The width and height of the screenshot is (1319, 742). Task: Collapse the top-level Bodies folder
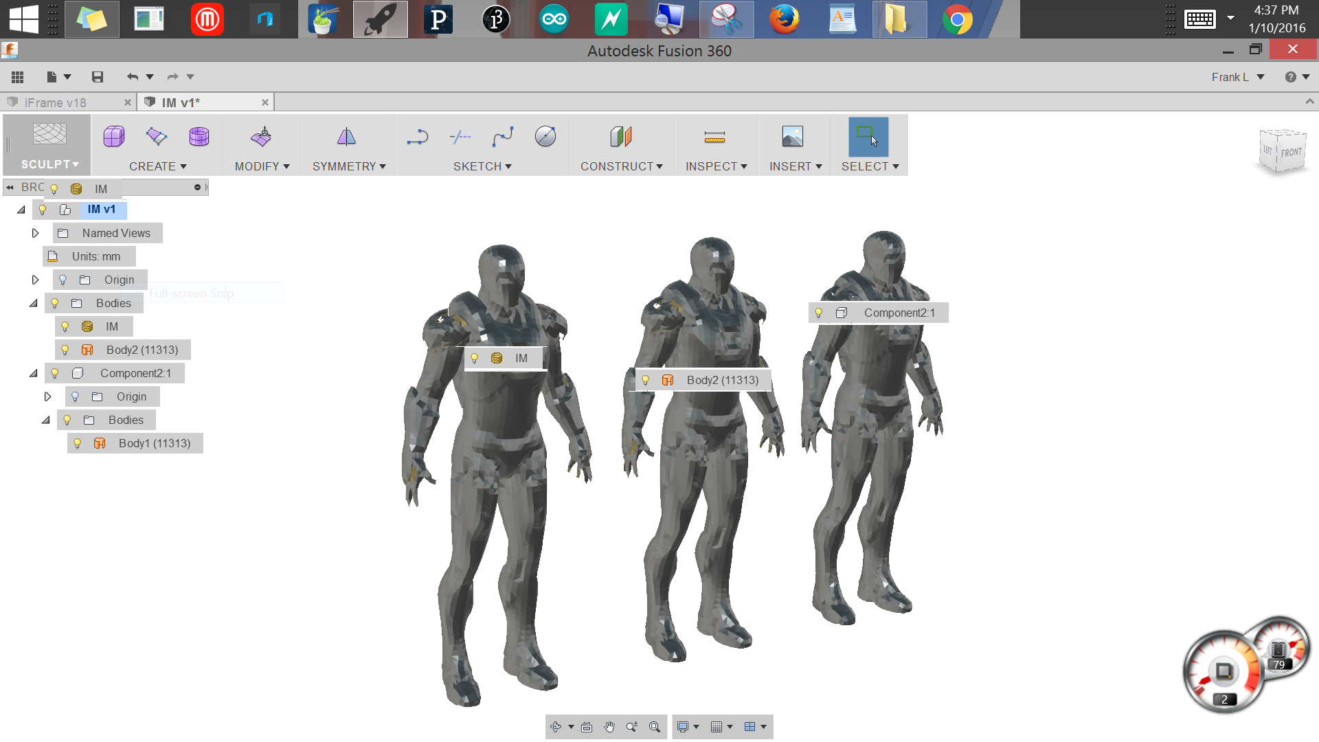[34, 303]
